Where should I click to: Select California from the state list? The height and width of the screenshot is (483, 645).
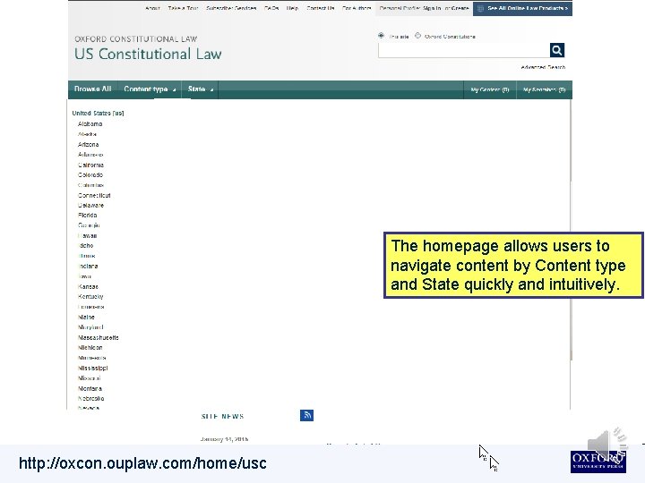90,165
